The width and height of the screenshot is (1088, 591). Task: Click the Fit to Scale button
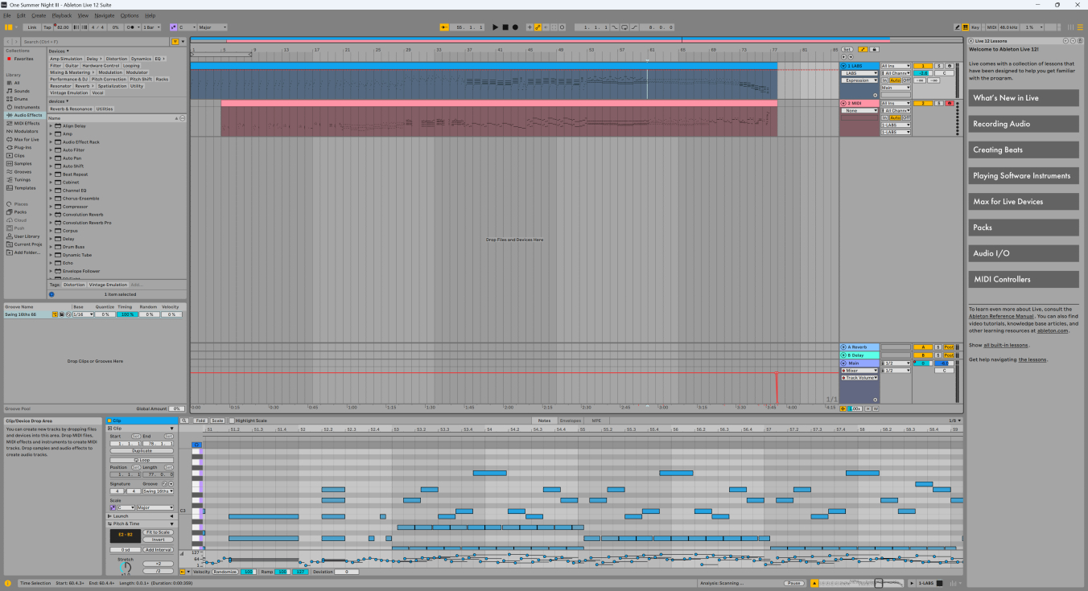click(158, 532)
